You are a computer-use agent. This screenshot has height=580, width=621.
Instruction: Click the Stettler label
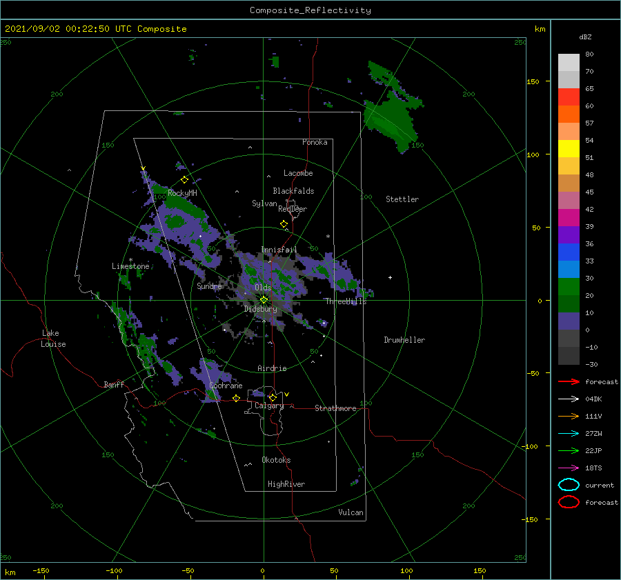pos(402,199)
